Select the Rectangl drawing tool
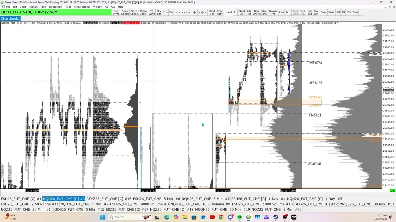The image size is (396, 222). [265, 12]
